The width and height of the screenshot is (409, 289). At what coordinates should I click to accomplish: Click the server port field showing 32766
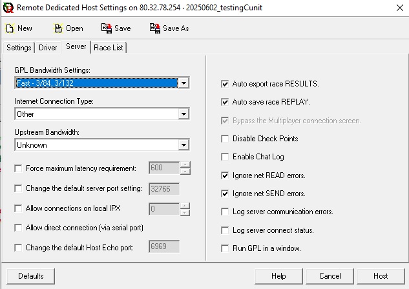164,189
